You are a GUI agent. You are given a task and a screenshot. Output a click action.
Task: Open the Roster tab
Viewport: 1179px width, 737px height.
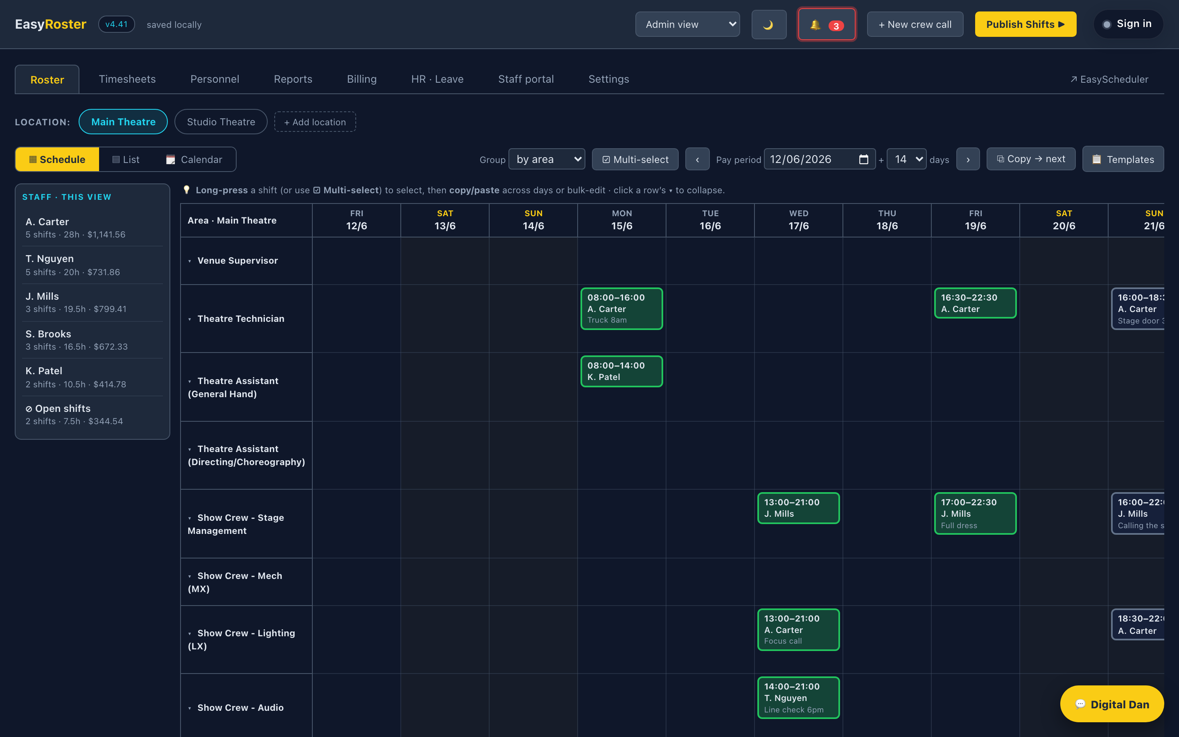click(x=47, y=79)
